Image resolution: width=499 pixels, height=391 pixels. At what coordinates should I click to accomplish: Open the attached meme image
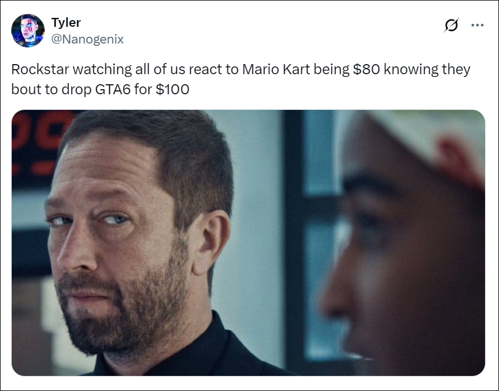pyautogui.click(x=248, y=243)
